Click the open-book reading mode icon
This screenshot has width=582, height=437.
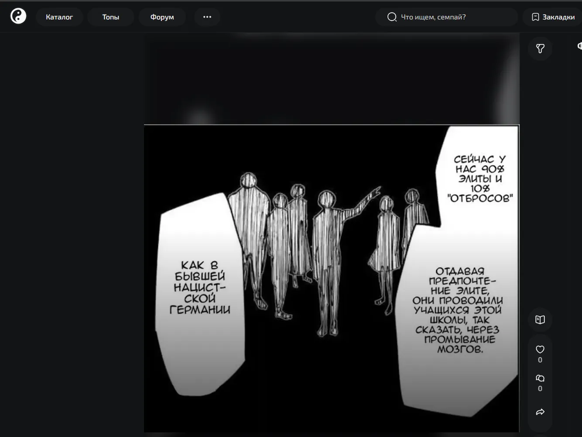pyautogui.click(x=540, y=319)
